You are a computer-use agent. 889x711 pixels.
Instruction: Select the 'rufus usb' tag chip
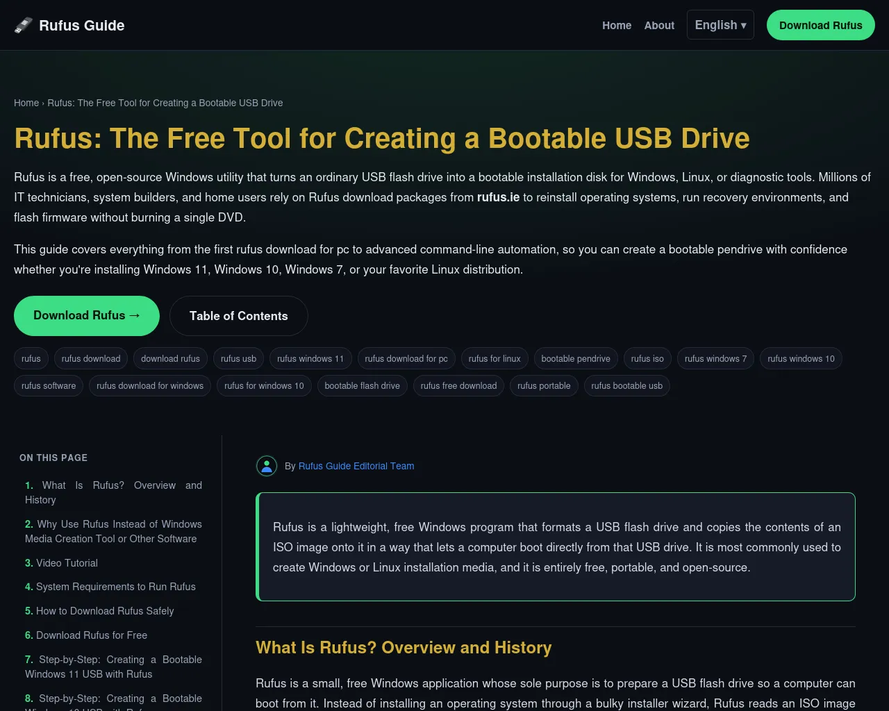click(x=238, y=358)
